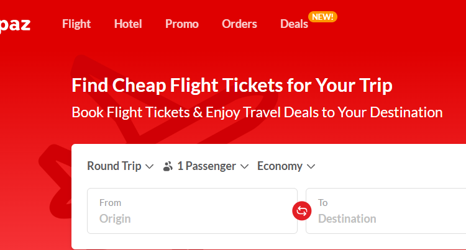The width and height of the screenshot is (466, 250).
Task: View Orders from the navigation bar
Action: tap(239, 24)
